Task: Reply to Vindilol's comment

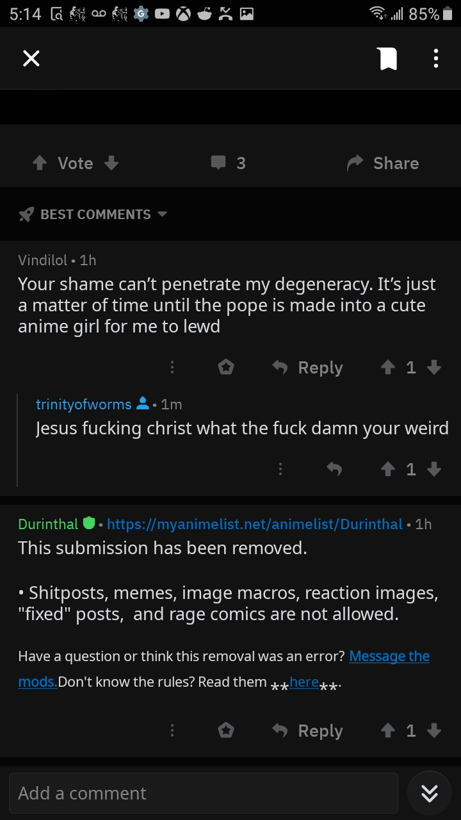Action: (307, 367)
